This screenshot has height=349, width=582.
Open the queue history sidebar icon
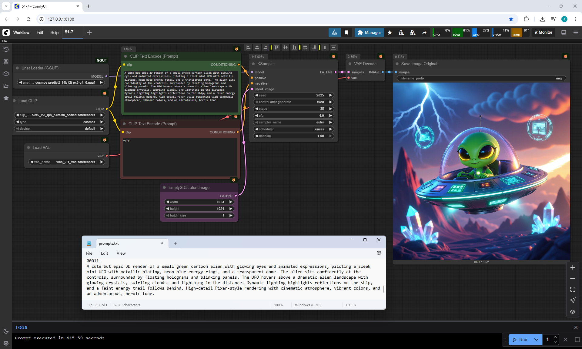(x=6, y=49)
